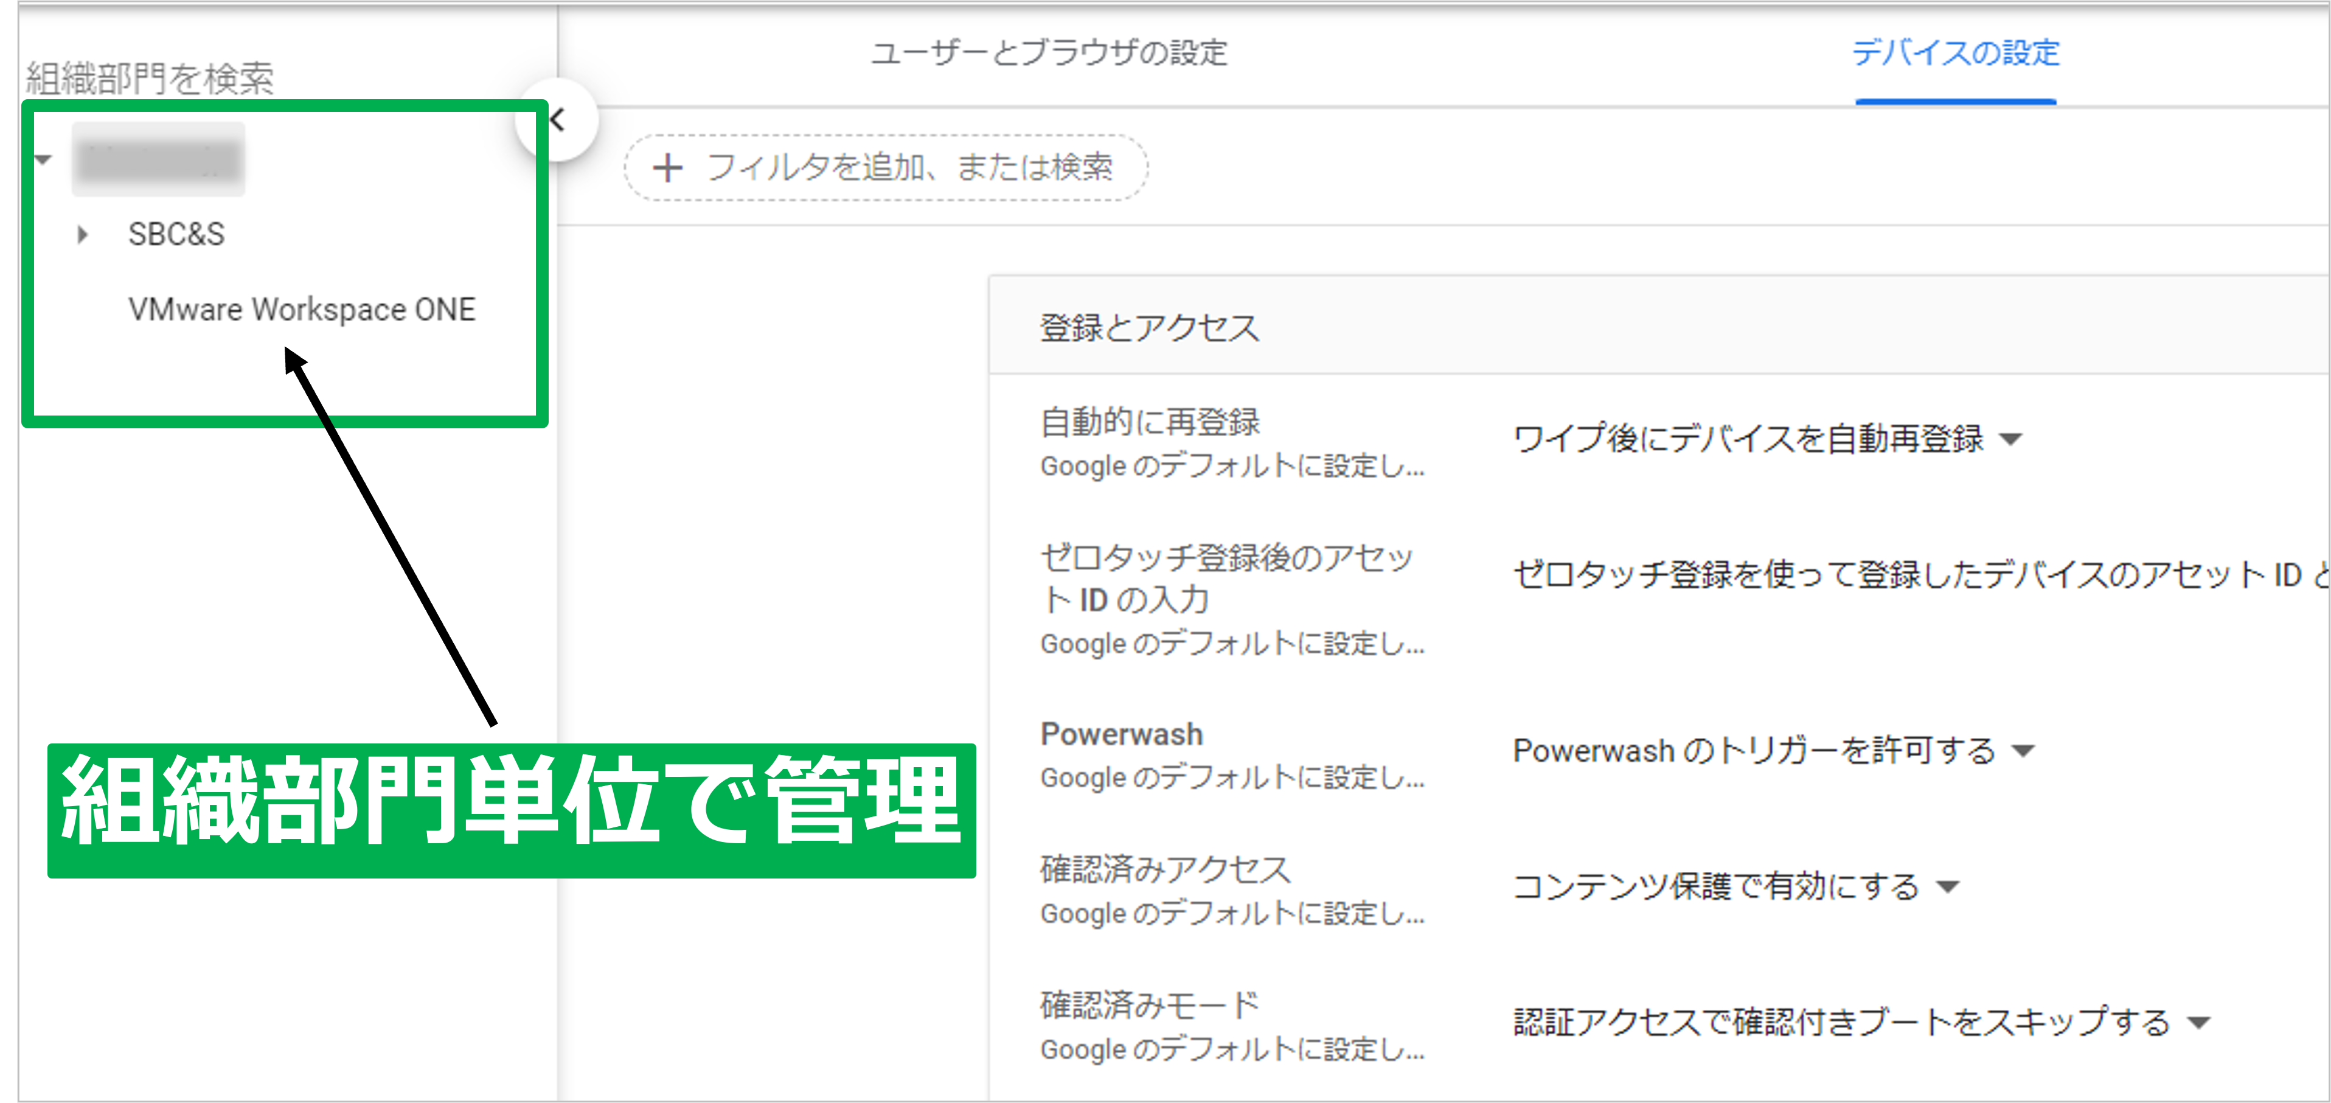
Task: Expand the SBC&S organizational unit
Action: point(82,234)
